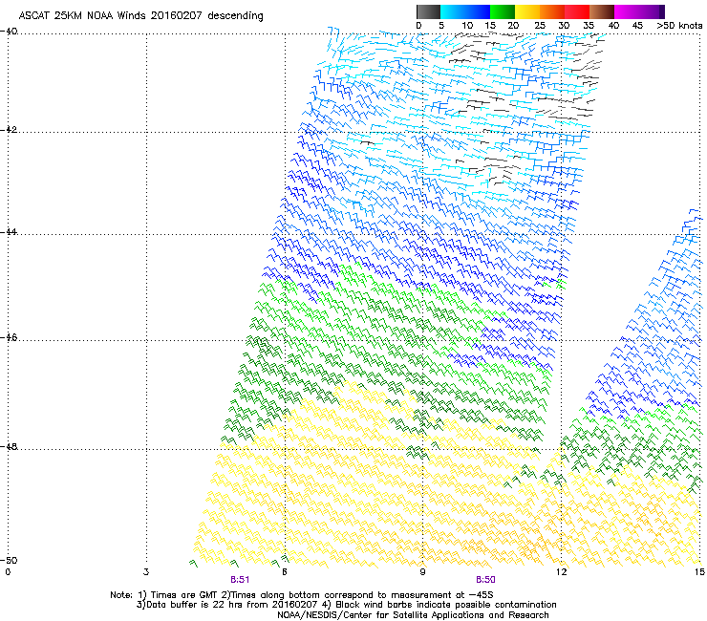Click the cyan-to-blue 5–15 knot legend gradient
Screen dimensions: 707x621
465,11
